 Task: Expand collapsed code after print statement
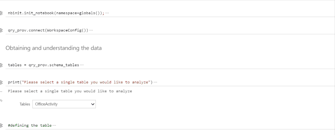tap(155, 82)
